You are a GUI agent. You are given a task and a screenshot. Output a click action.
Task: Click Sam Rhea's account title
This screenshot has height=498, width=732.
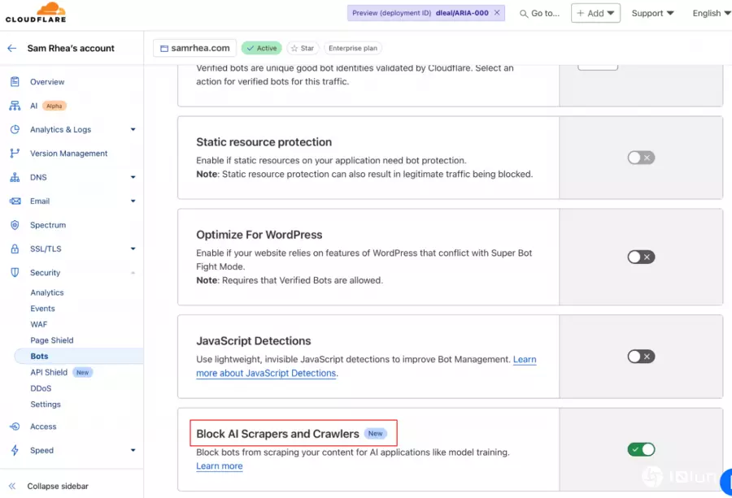(71, 48)
